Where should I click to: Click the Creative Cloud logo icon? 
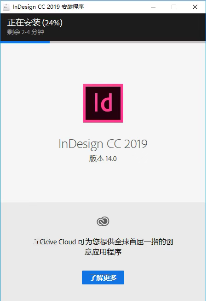coord(103,221)
